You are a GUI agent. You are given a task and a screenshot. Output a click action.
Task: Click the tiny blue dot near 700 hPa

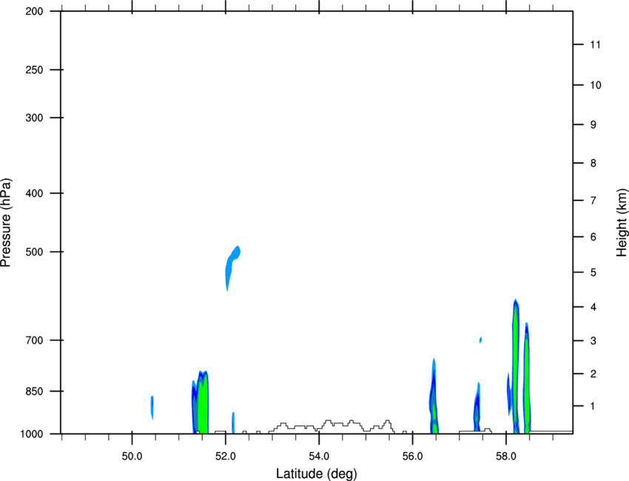(480, 340)
